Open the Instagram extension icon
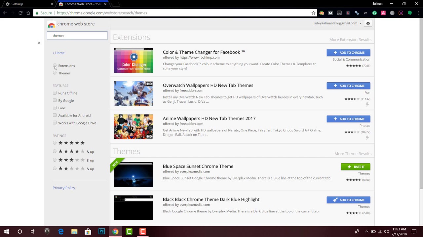Image resolution: width=423 pixels, height=237 pixels. [401, 13]
